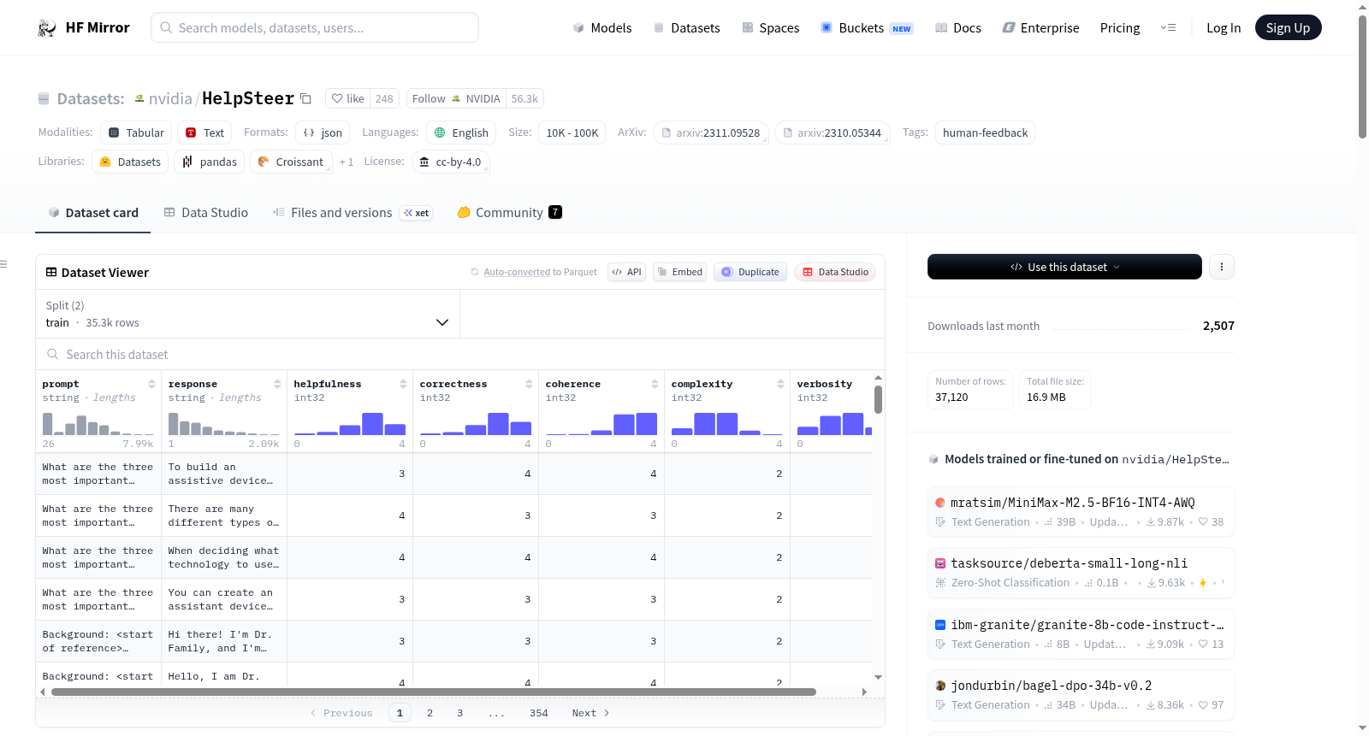This screenshot has width=1369, height=736.
Task: Open the Pricing page
Action: pos(1120,28)
